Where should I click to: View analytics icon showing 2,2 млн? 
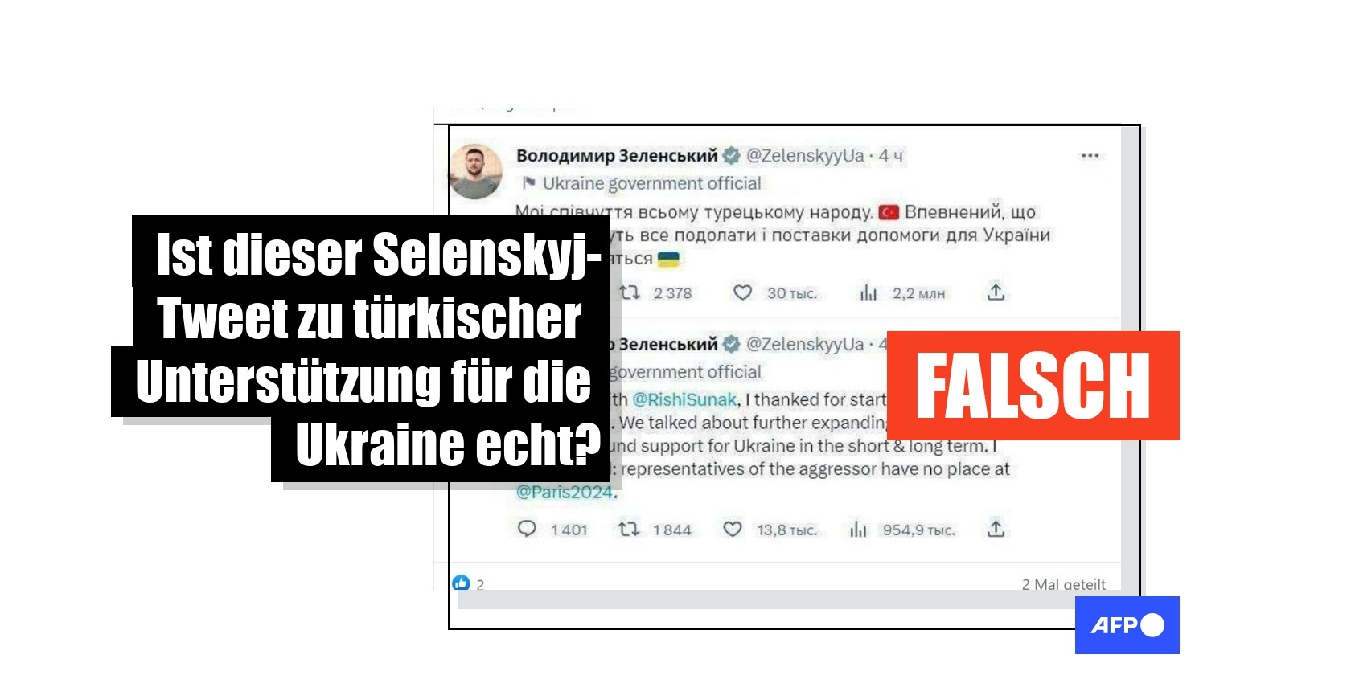tap(868, 292)
